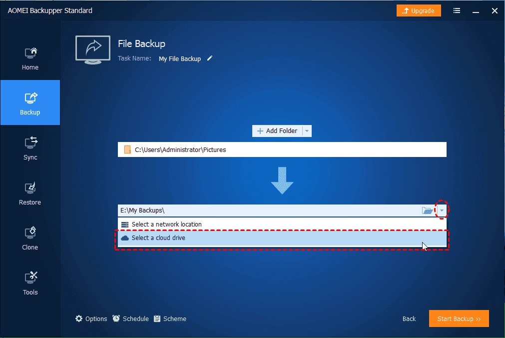Click the folder browse icon in destination field
The height and width of the screenshot is (338, 505).
(427, 210)
